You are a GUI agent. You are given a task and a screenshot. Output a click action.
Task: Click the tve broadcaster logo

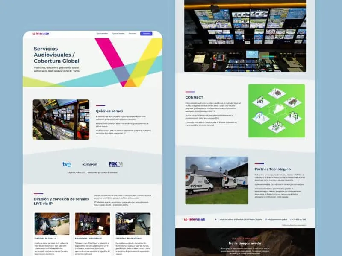pos(67,164)
